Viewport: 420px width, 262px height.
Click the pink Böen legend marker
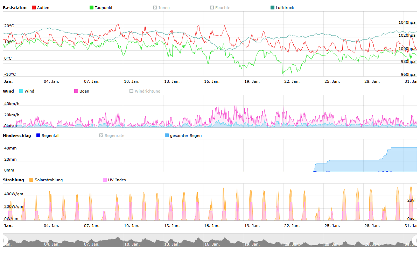coord(76,91)
